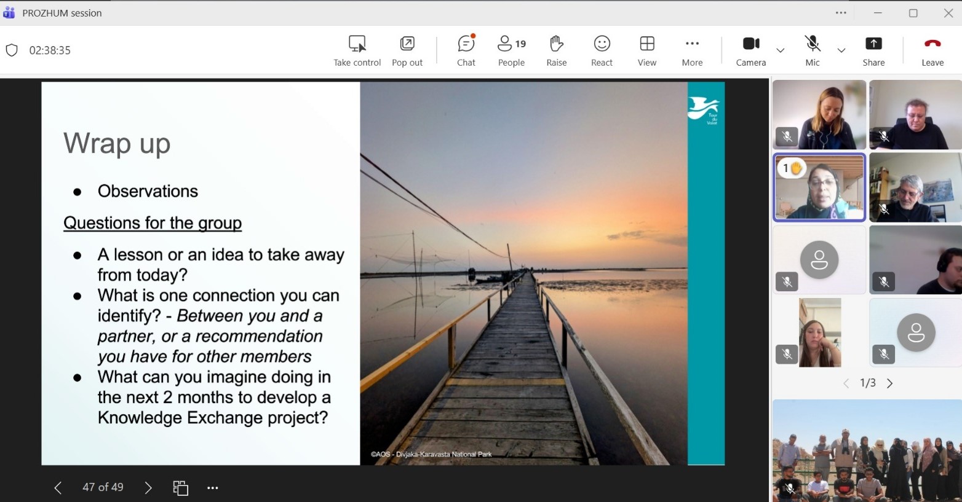Open the More actions menu
This screenshot has height=502, width=962.
pyautogui.click(x=692, y=50)
